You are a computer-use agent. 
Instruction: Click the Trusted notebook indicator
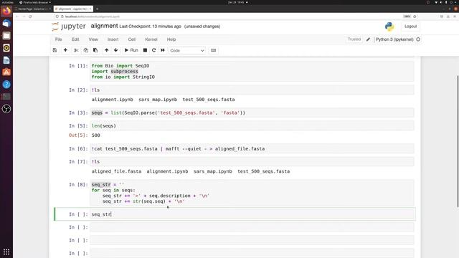coord(354,39)
